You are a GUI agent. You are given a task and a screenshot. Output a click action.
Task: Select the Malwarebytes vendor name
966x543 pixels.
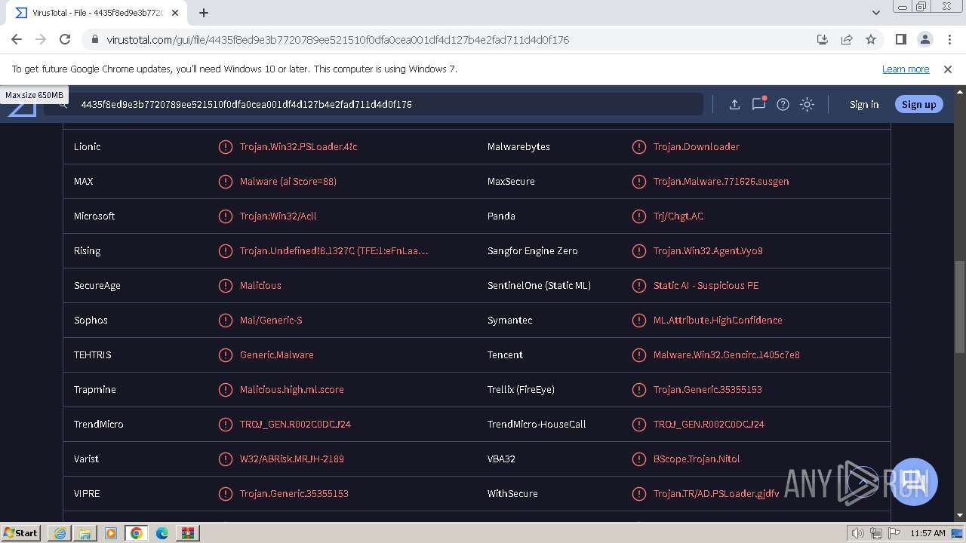point(518,146)
